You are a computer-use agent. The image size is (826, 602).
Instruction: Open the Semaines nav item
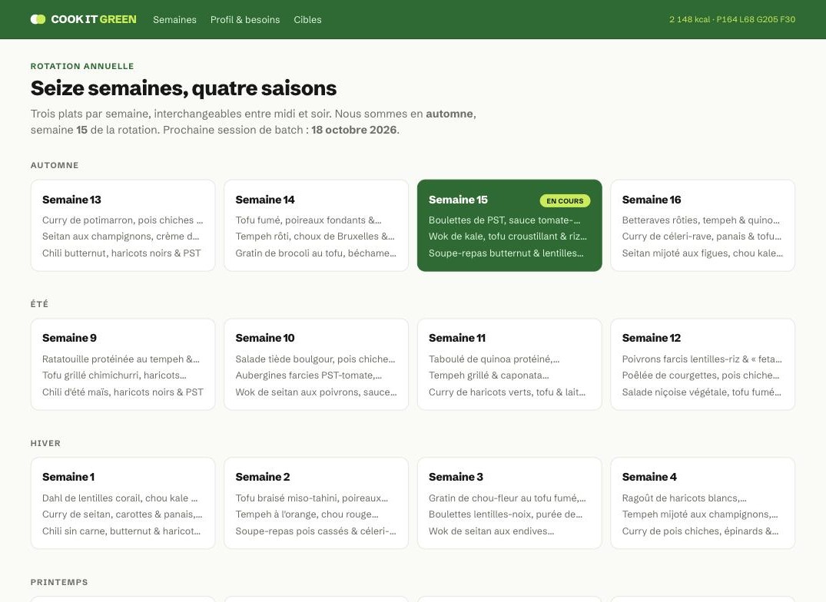click(x=174, y=19)
